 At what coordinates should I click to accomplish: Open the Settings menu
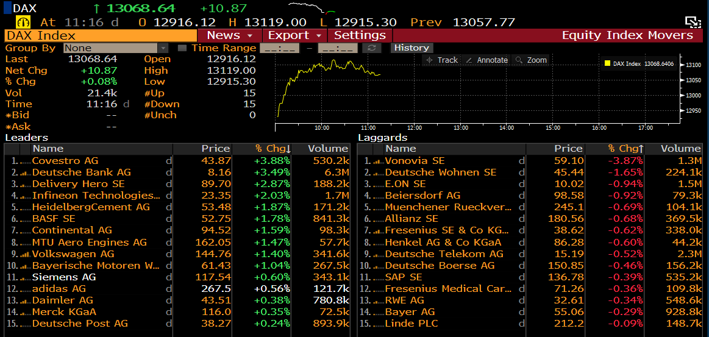(360, 35)
